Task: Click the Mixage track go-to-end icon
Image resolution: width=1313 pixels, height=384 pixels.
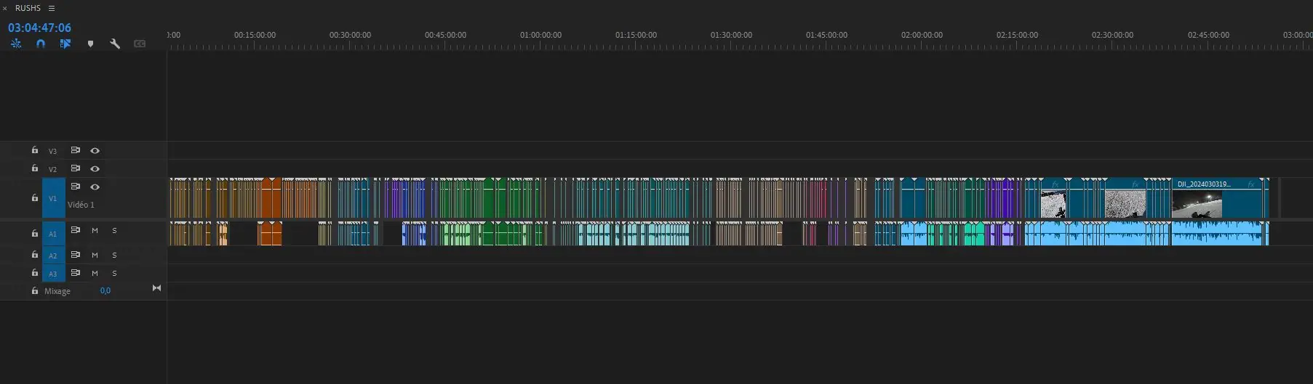Action: pyautogui.click(x=156, y=288)
